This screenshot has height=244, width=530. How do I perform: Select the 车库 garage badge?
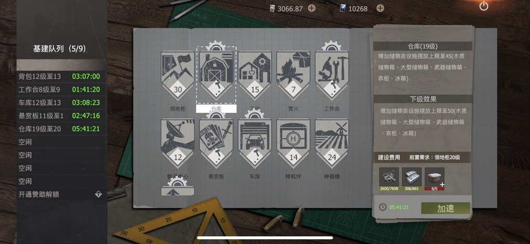click(255, 143)
